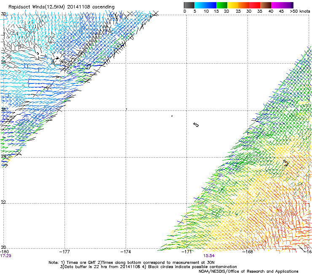Click the 'Times are GMT' note line
Viewport: 312px width, 274px height.
132,263
